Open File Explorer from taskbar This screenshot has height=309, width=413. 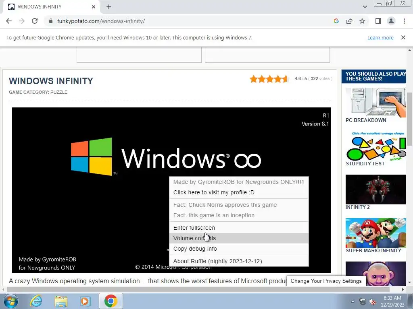point(61,301)
